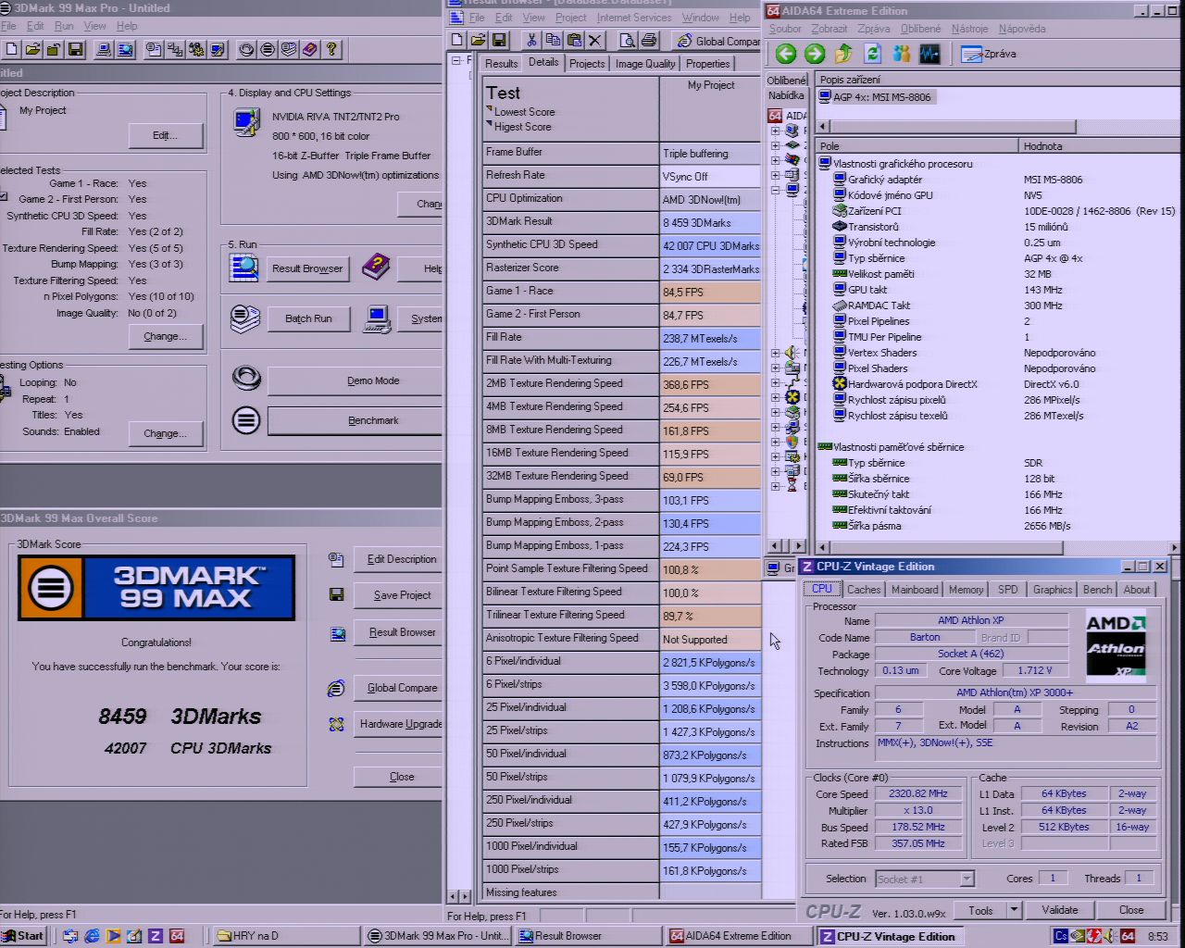Click the help book icon beside Result Browser button

click(x=376, y=268)
